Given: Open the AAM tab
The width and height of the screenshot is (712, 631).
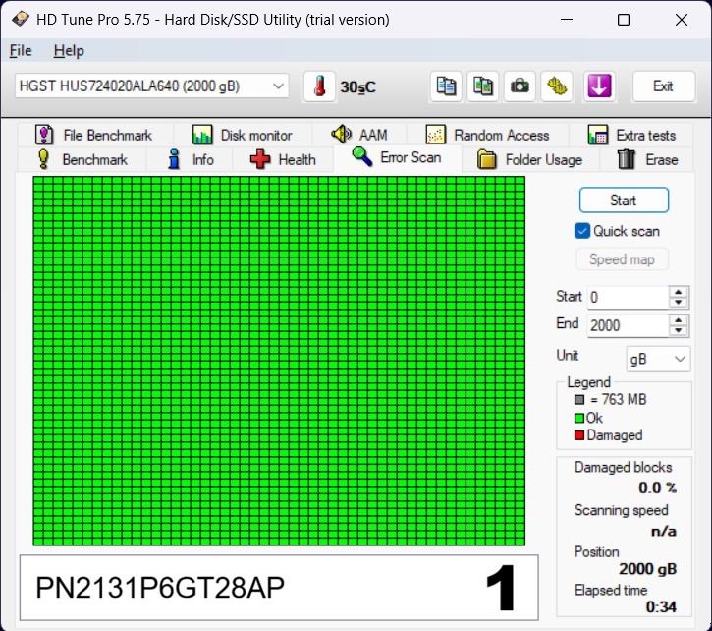Looking at the screenshot, I should pyautogui.click(x=359, y=135).
